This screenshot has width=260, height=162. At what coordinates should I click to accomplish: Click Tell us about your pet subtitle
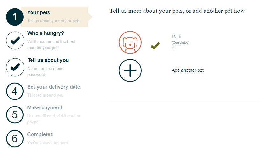click(54, 21)
